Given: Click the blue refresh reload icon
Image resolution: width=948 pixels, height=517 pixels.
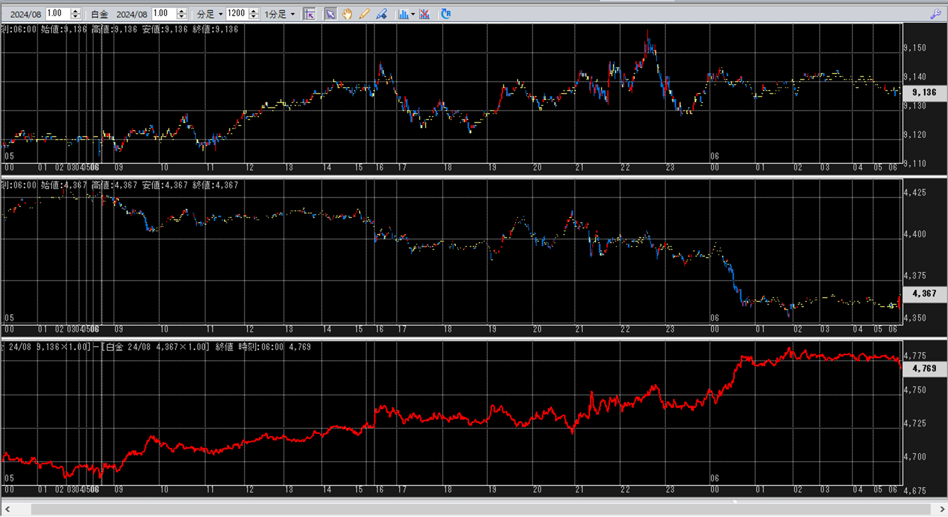Looking at the screenshot, I should pos(446,14).
